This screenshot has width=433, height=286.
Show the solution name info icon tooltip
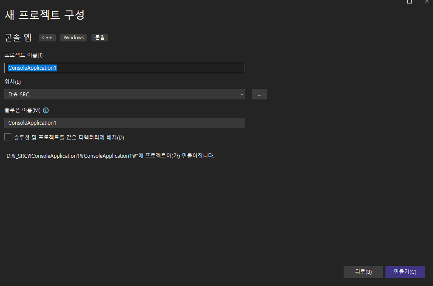(x=46, y=110)
